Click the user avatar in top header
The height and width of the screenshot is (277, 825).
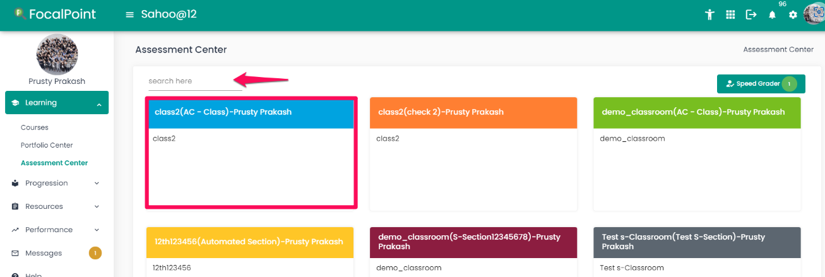pos(814,14)
